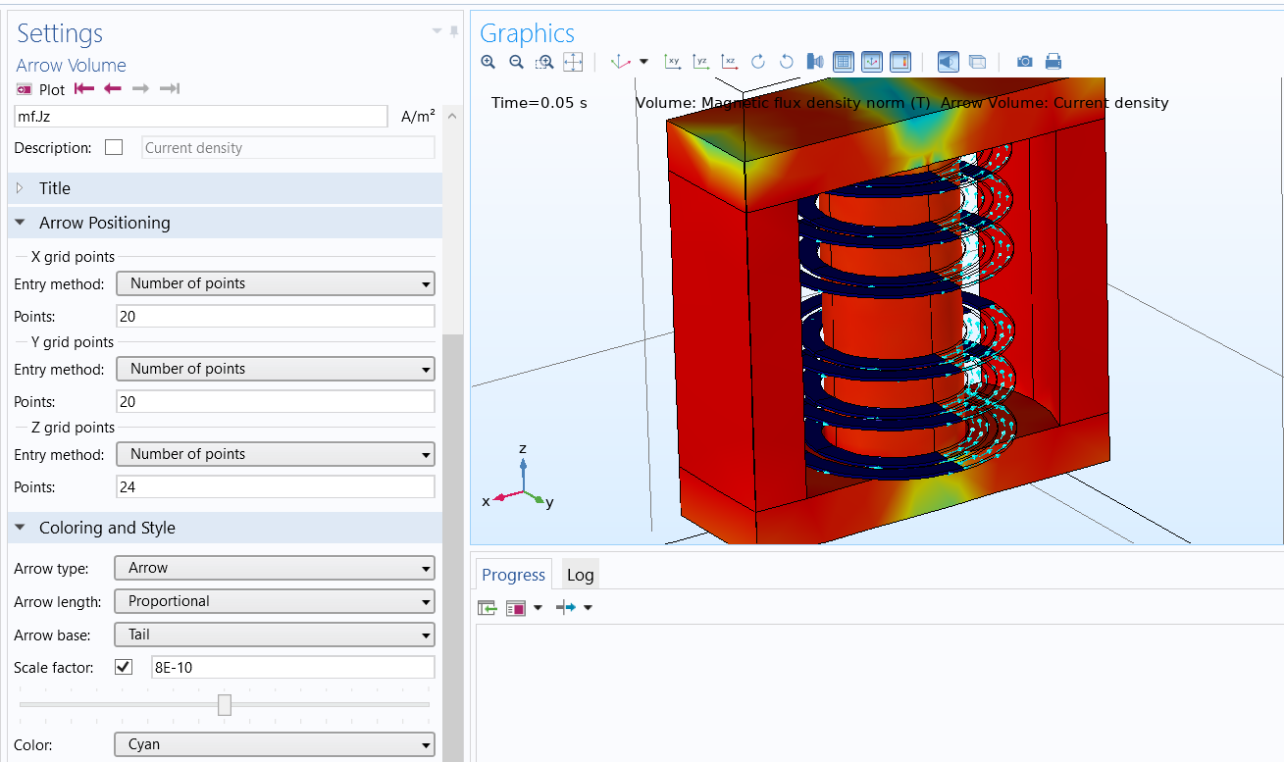The width and height of the screenshot is (1284, 762).
Task: Click the scale factor slider handle
Action: tap(225, 704)
